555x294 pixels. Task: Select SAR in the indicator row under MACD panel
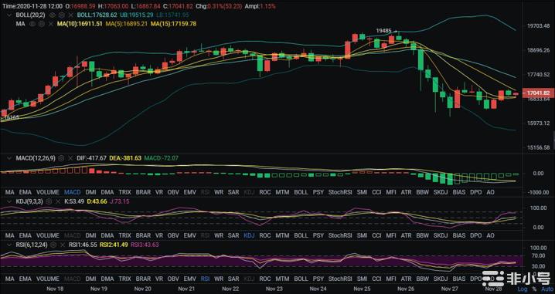click(233, 192)
